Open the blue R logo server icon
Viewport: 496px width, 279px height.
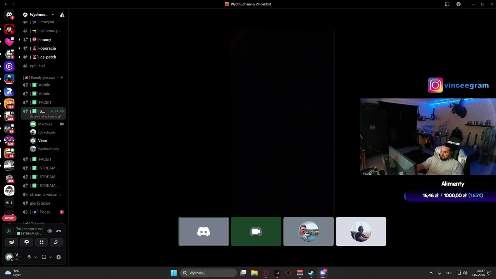[x=9, y=91]
